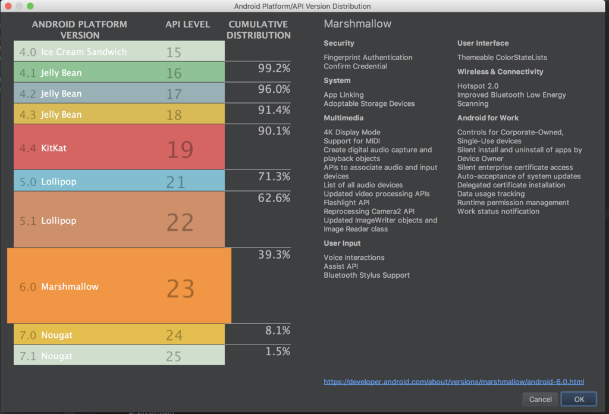Click the System section heading
Image resolution: width=609 pixels, height=414 pixels.
tap(337, 80)
